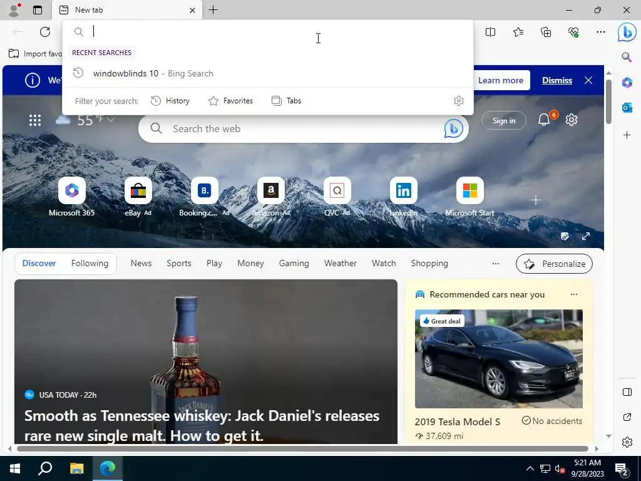
Task: Filter search by History
Action: [170, 101]
